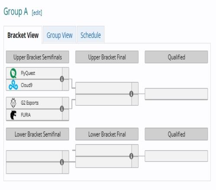Image resolution: width=216 pixels, height=190 pixels.
Task: Click the Lower Bracket Final header
Action: [x=107, y=134]
